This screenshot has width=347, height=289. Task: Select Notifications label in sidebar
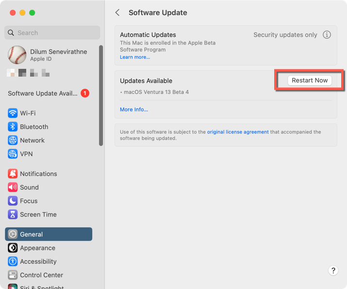point(38,174)
